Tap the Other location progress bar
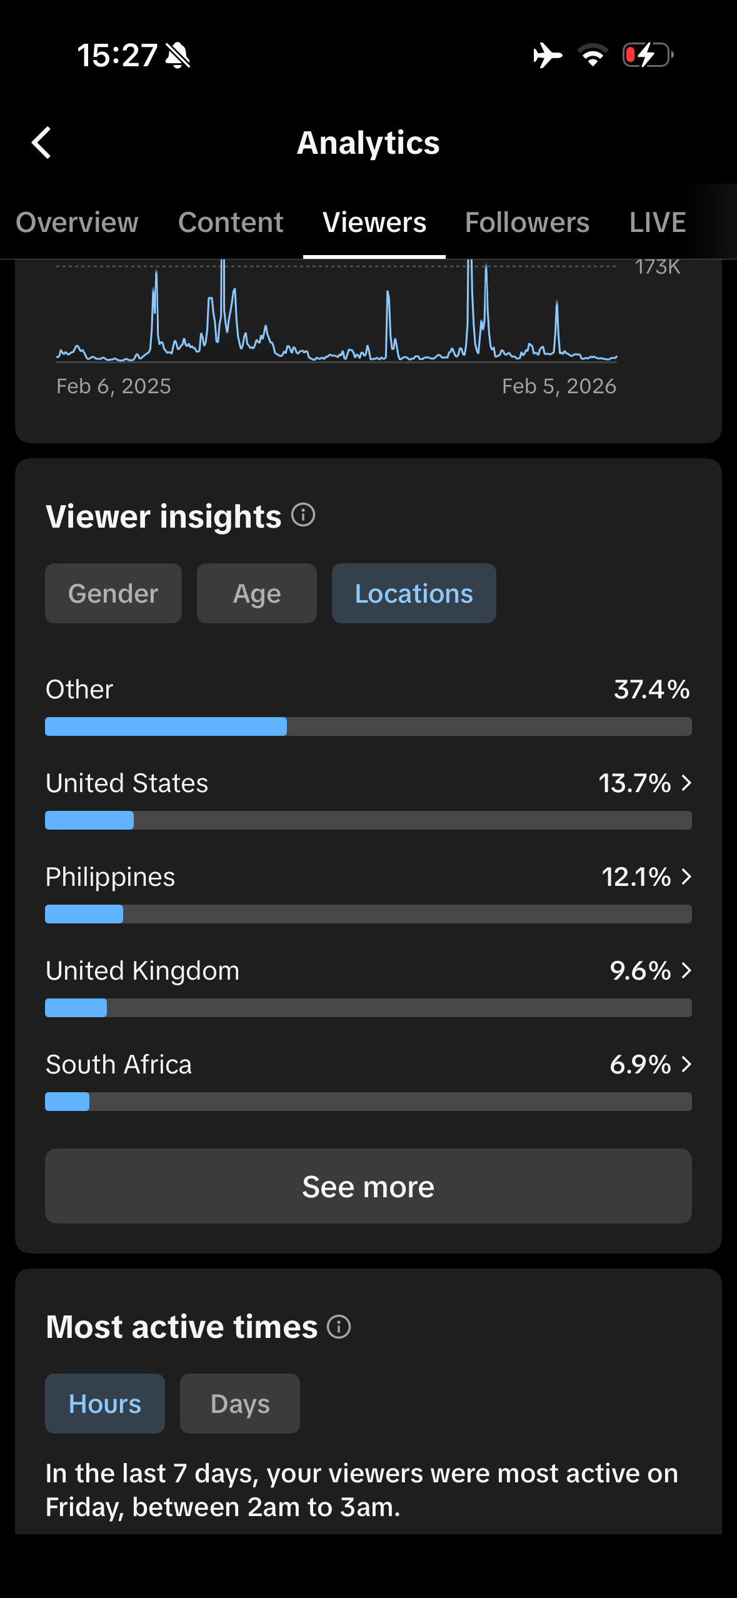The image size is (737, 1598). [368, 726]
